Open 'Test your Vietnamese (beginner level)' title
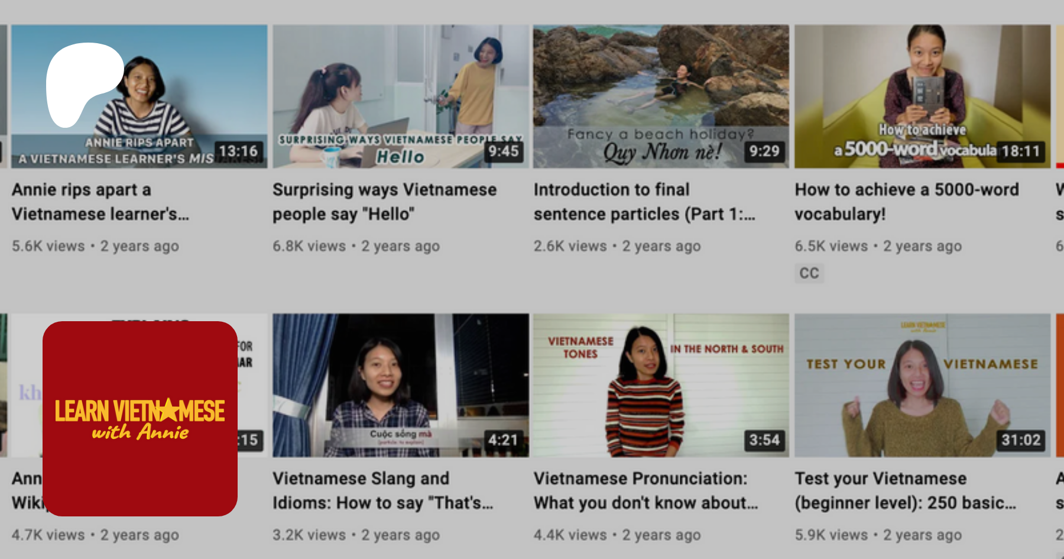Image resolution: width=1064 pixels, height=559 pixels. click(x=906, y=490)
